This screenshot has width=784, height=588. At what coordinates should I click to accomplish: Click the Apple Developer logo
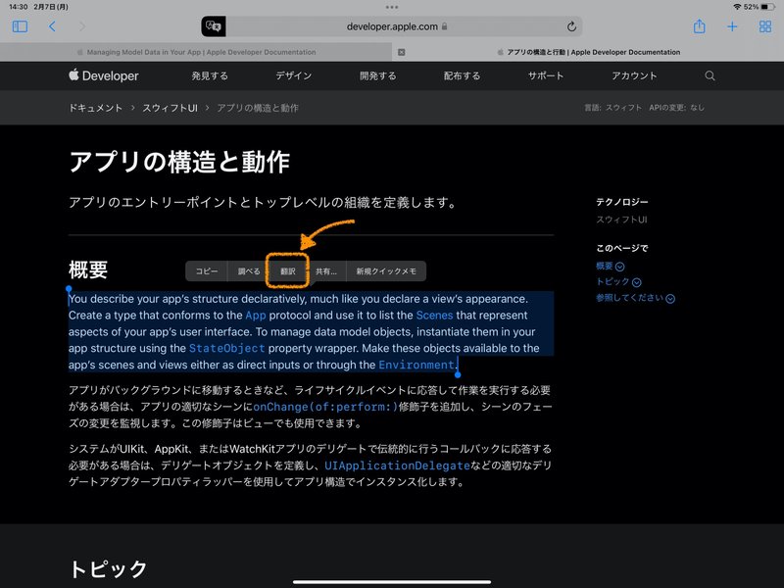point(104,76)
